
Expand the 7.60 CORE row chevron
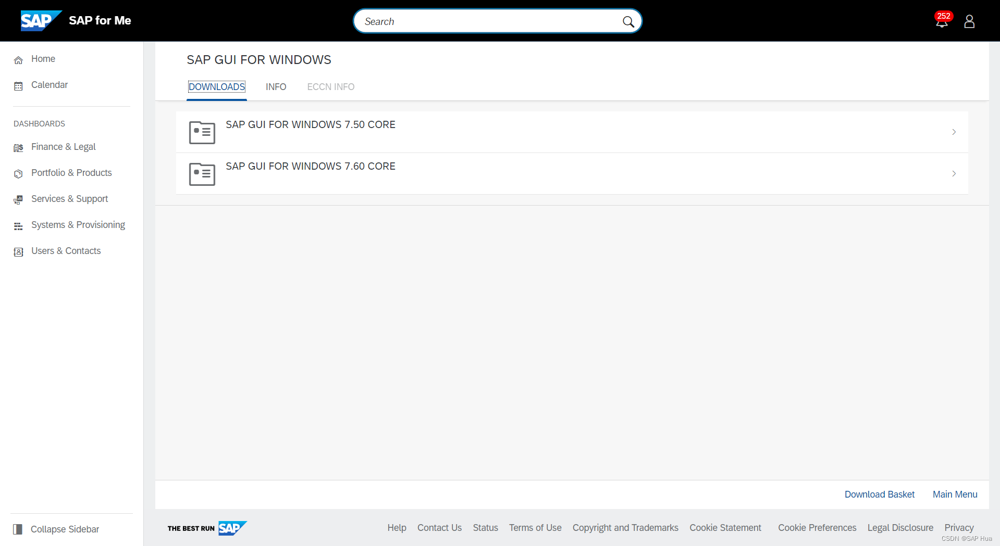coord(954,174)
